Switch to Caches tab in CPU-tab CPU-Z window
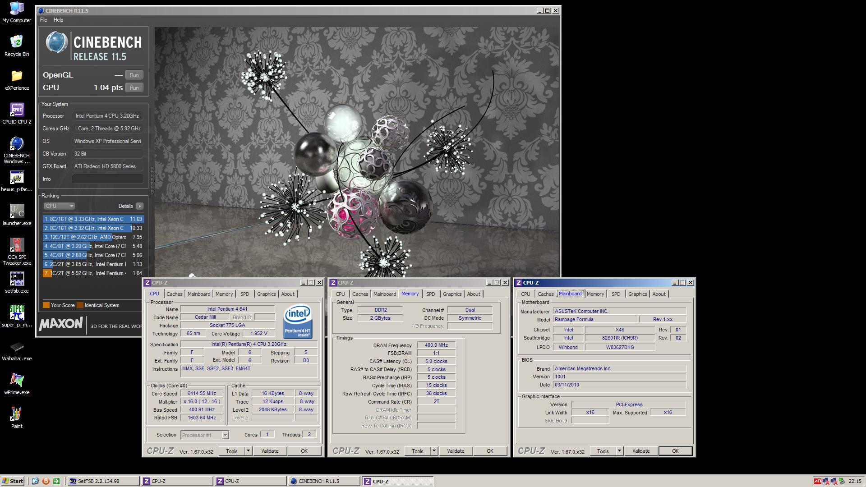This screenshot has width=866, height=487. [174, 294]
